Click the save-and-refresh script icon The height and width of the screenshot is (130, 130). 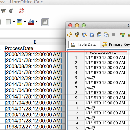pos(84,35)
